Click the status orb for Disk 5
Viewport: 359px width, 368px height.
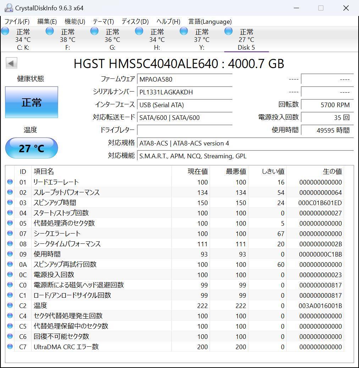(x=228, y=31)
